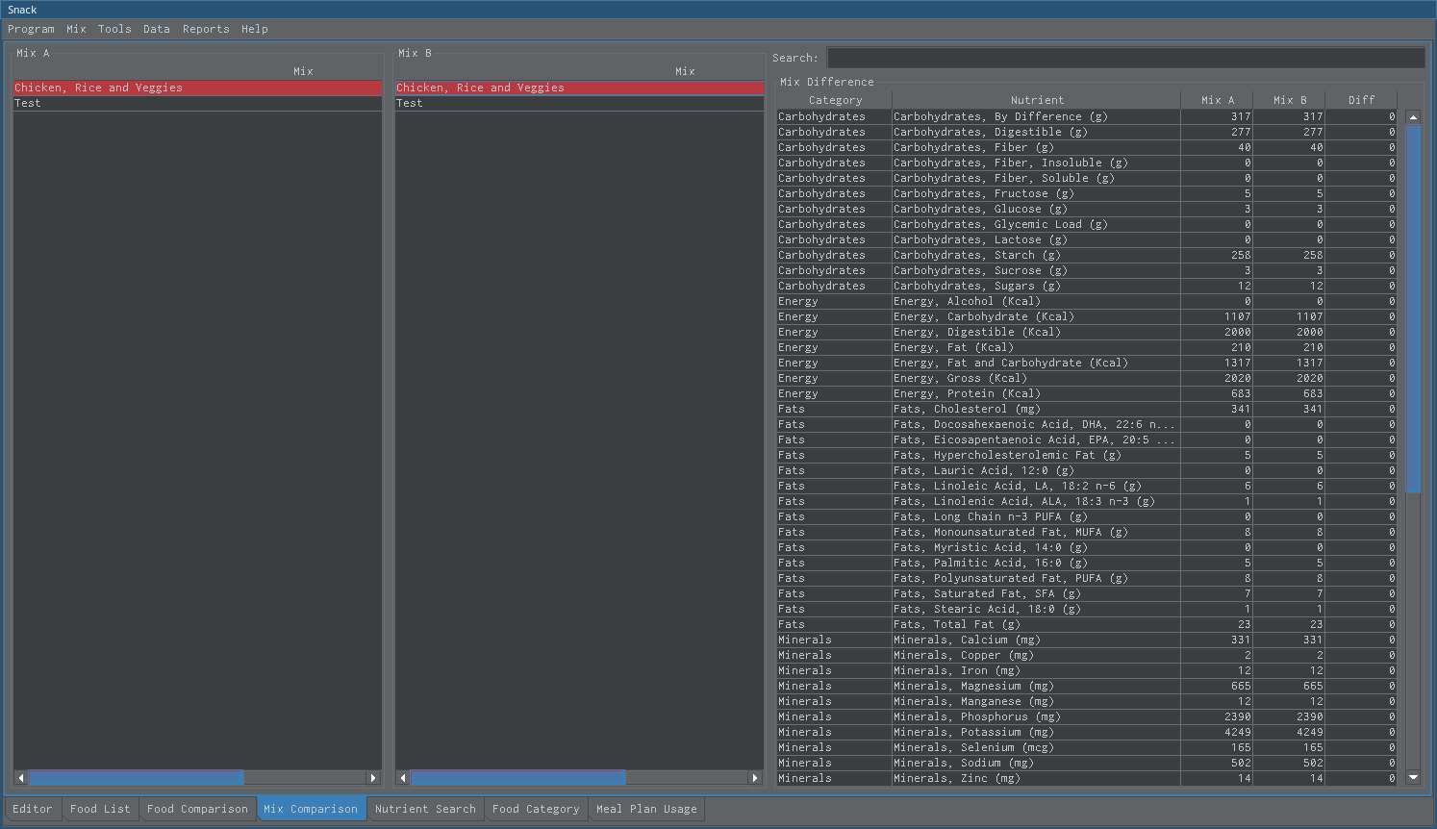
Task: Click the Mix B list right scroll arrow
Action: (x=756, y=777)
